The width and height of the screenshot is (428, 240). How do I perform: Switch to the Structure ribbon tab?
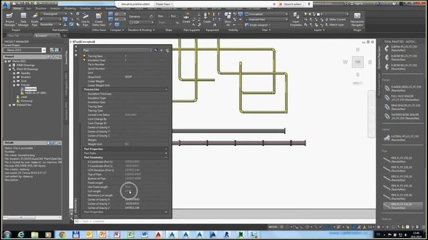coord(40,9)
